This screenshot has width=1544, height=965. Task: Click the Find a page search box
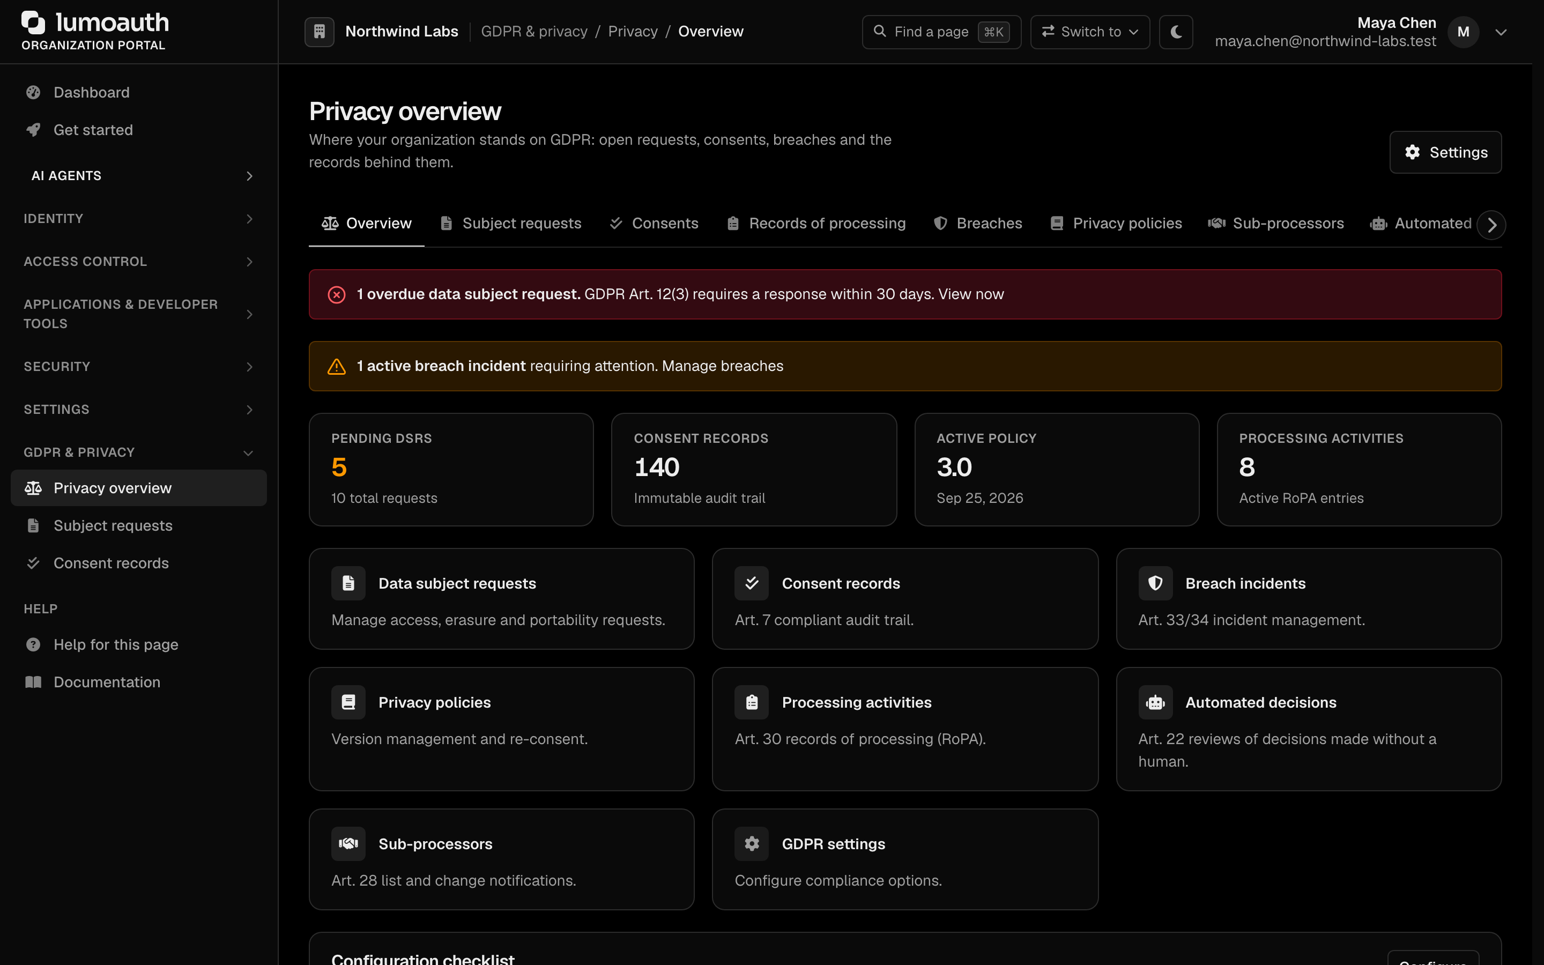pos(941,31)
